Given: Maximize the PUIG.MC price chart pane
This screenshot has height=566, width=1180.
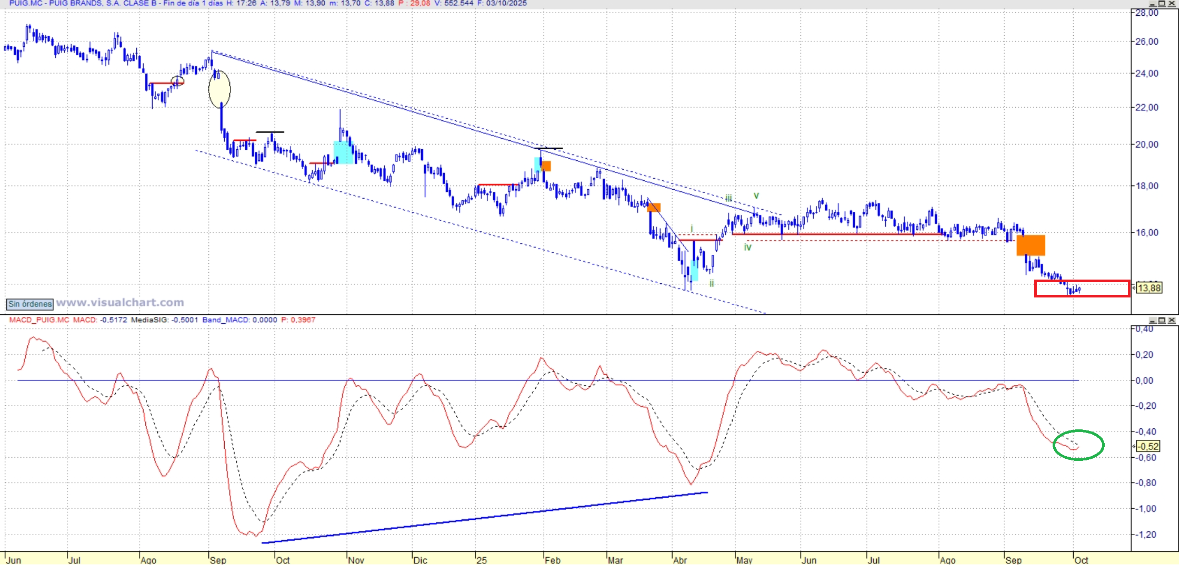Looking at the screenshot, I should point(1162,3).
